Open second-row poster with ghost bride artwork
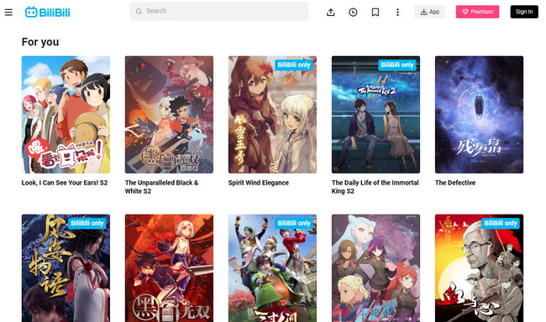Image resolution: width=546 pixels, height=322 pixels. click(x=66, y=268)
